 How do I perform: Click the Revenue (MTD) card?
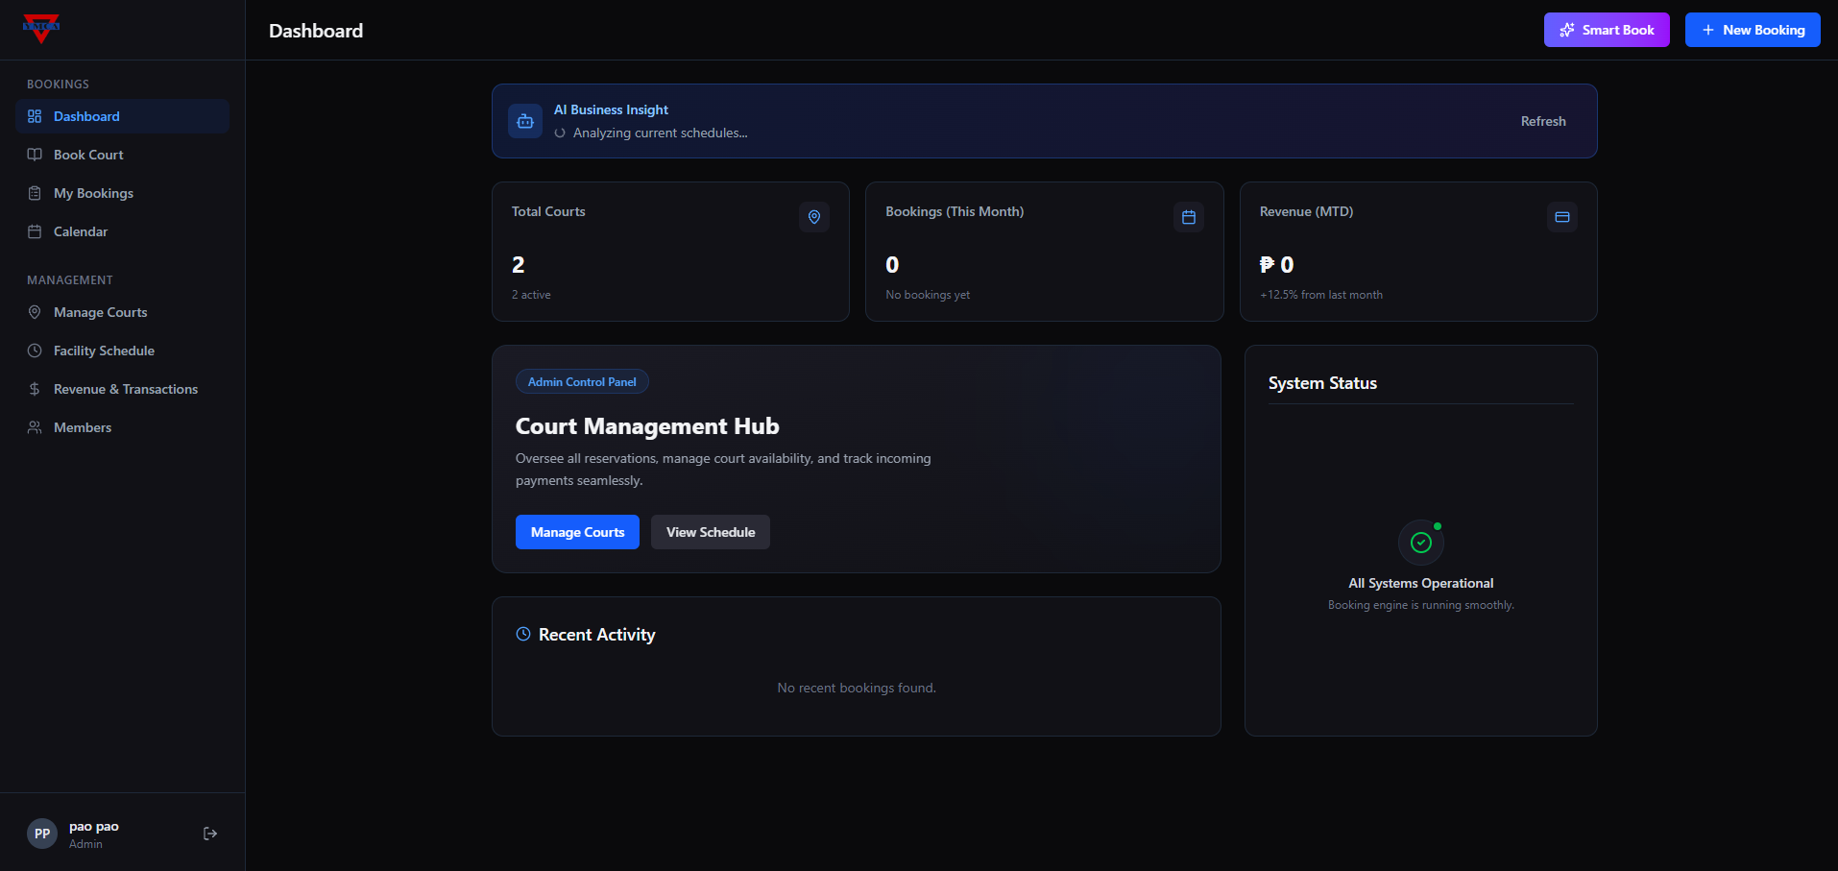click(1418, 252)
